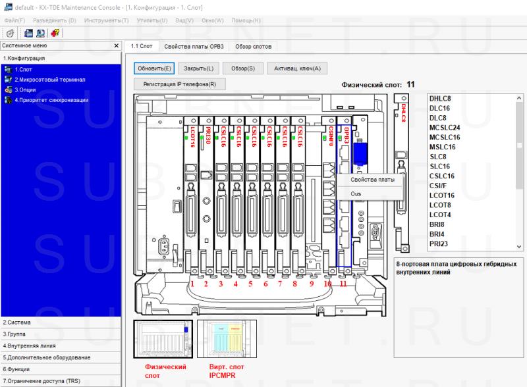Click the first toolbar icon below File menu

click(x=11, y=33)
